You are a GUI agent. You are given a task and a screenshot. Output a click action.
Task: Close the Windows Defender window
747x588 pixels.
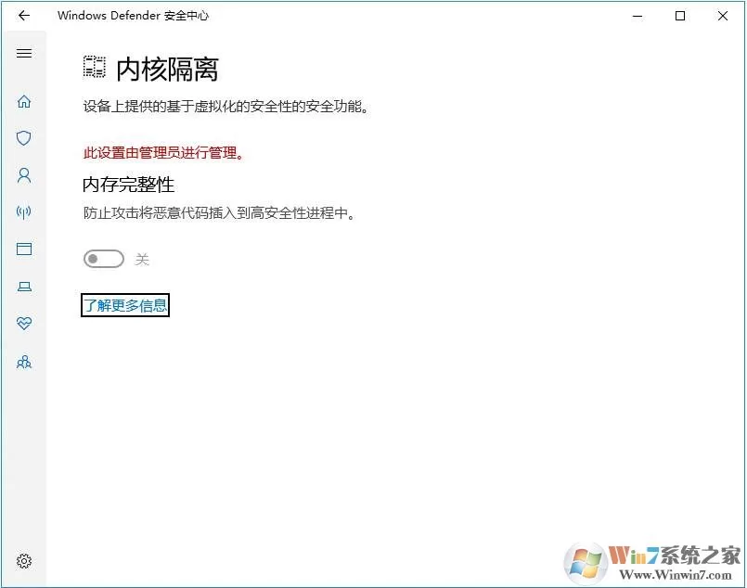[722, 16]
